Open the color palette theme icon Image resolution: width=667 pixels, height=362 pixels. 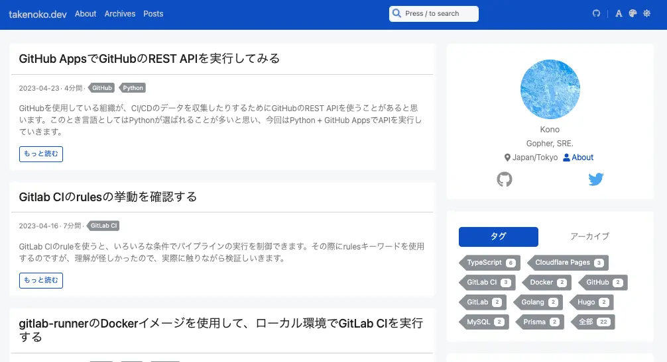click(633, 14)
